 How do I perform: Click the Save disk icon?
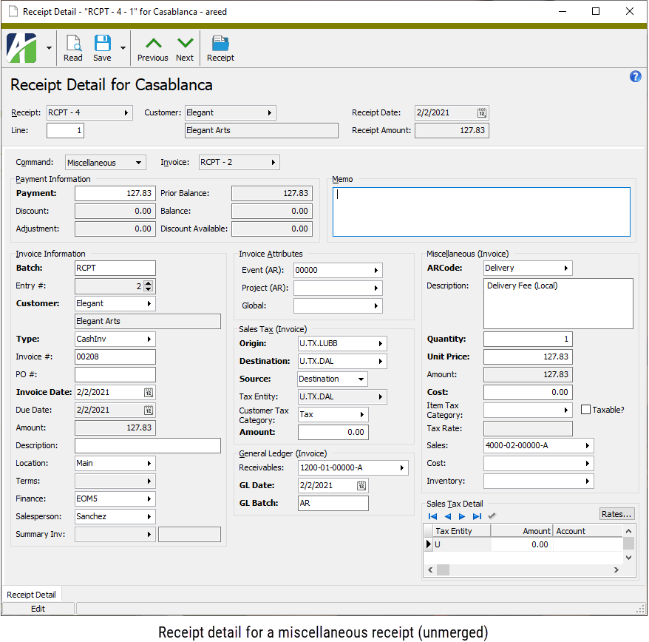click(102, 47)
